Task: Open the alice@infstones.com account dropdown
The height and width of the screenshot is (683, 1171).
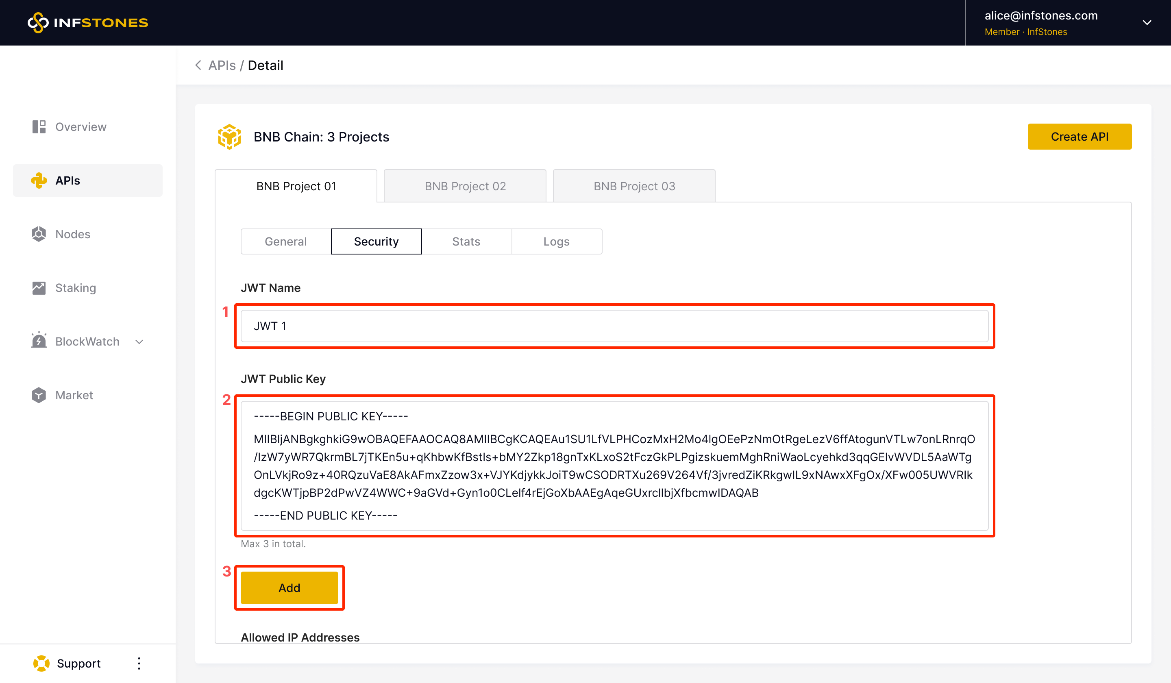Action: point(1147,22)
